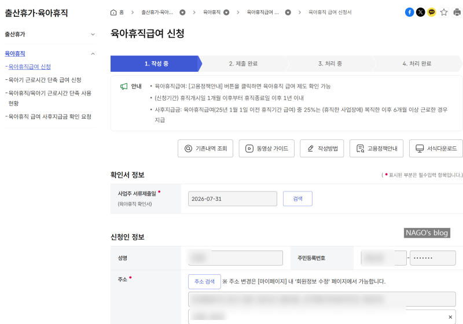Click 홈 breadcrumb text
Screen dimensions: 463x324
tap(122, 12)
